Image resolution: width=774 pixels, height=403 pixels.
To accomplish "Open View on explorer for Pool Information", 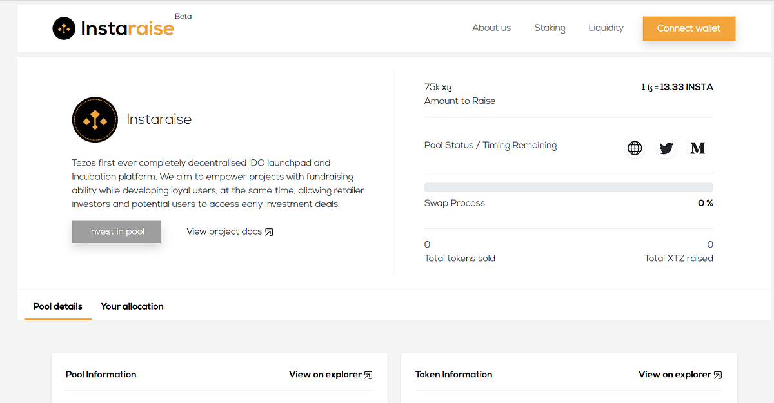I will click(x=331, y=374).
